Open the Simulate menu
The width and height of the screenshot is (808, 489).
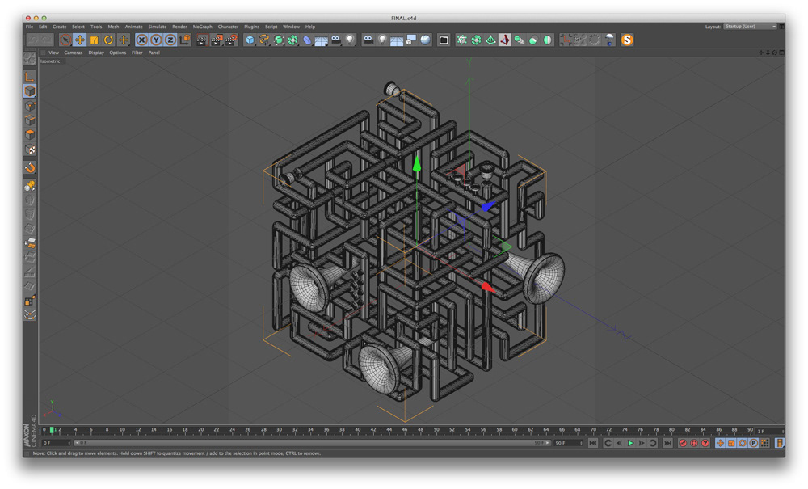(158, 27)
